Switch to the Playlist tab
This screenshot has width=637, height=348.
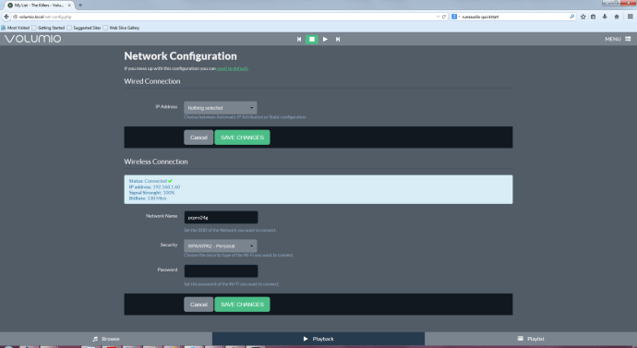(x=531, y=339)
